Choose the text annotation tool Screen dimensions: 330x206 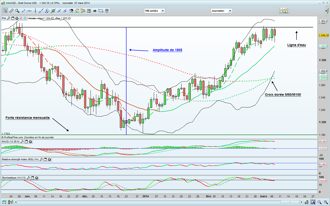[89, 11]
